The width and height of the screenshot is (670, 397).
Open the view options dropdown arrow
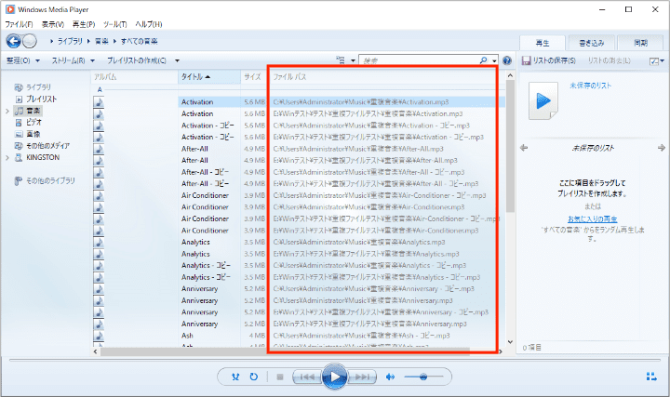(353, 60)
